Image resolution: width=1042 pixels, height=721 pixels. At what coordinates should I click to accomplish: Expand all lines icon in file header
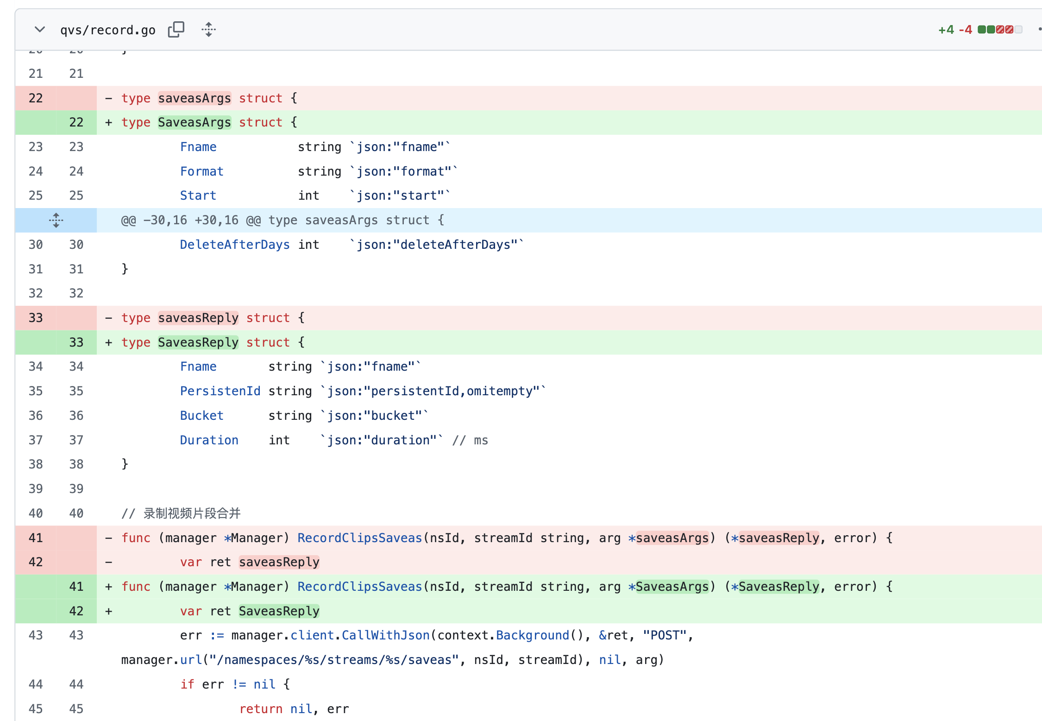(209, 30)
